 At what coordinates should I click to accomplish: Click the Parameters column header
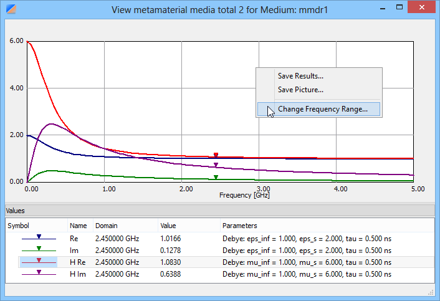click(239, 225)
